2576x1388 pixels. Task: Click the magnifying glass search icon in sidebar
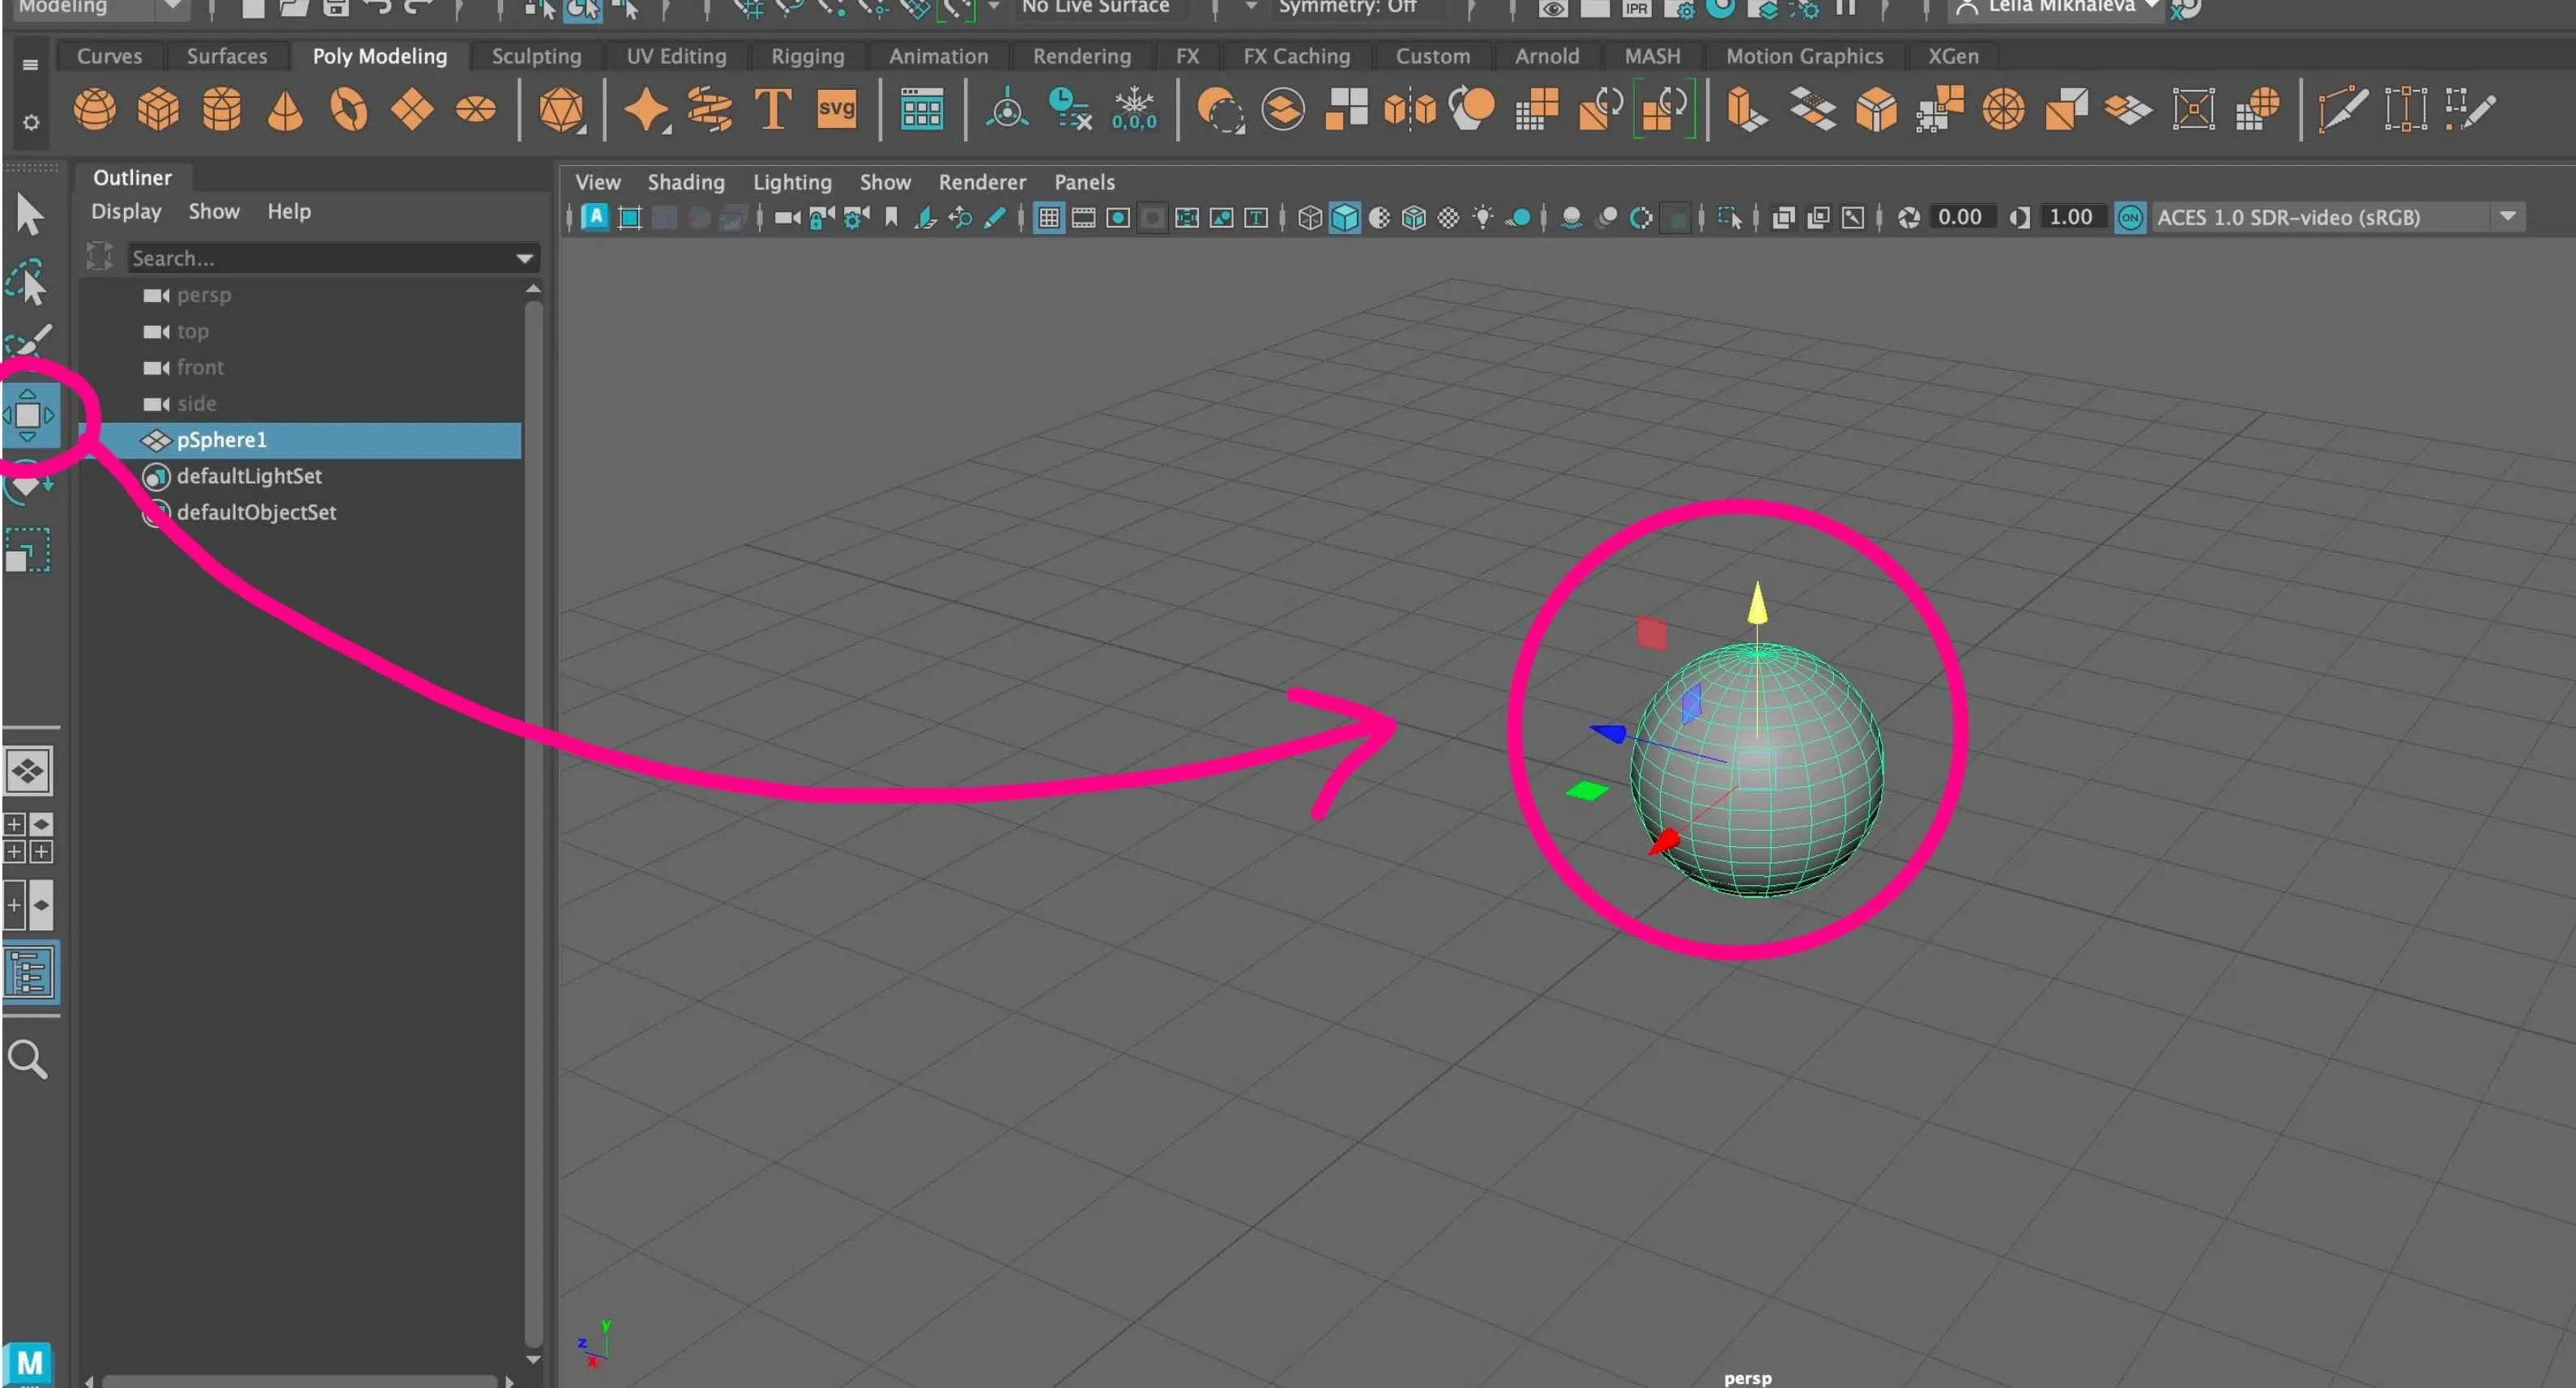click(28, 1059)
